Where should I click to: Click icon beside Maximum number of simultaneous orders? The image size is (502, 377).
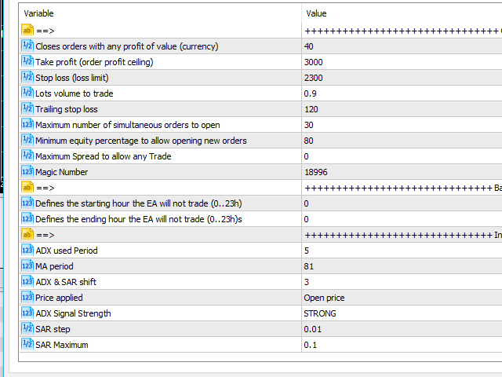27,125
